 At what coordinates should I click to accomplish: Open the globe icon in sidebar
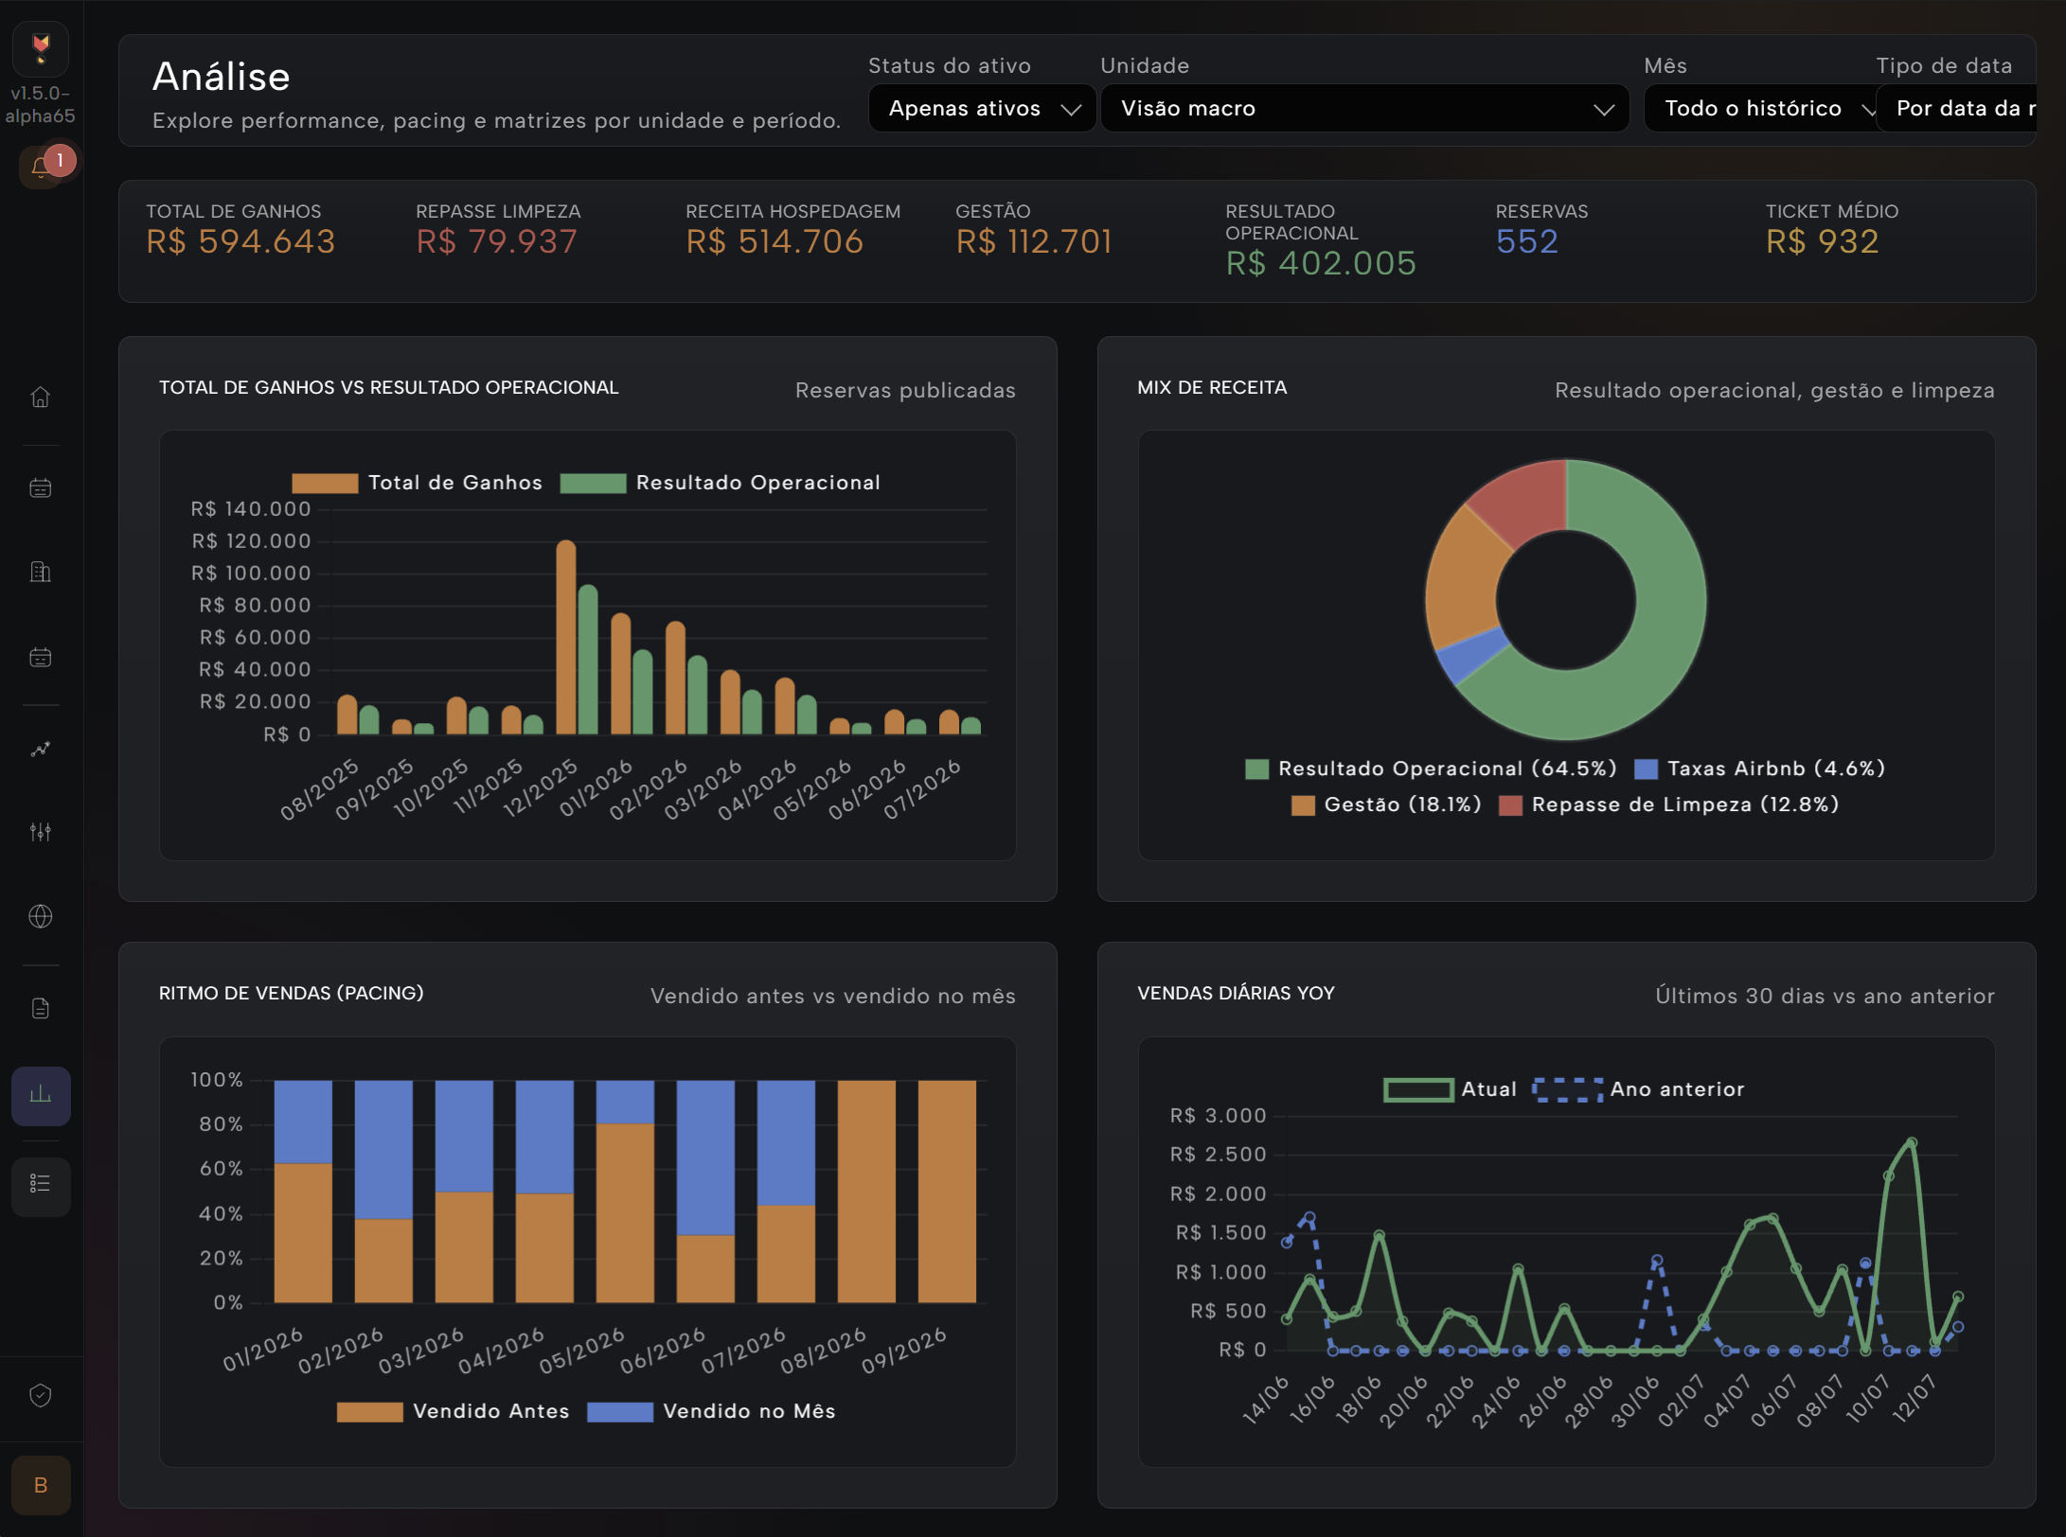tap(41, 916)
